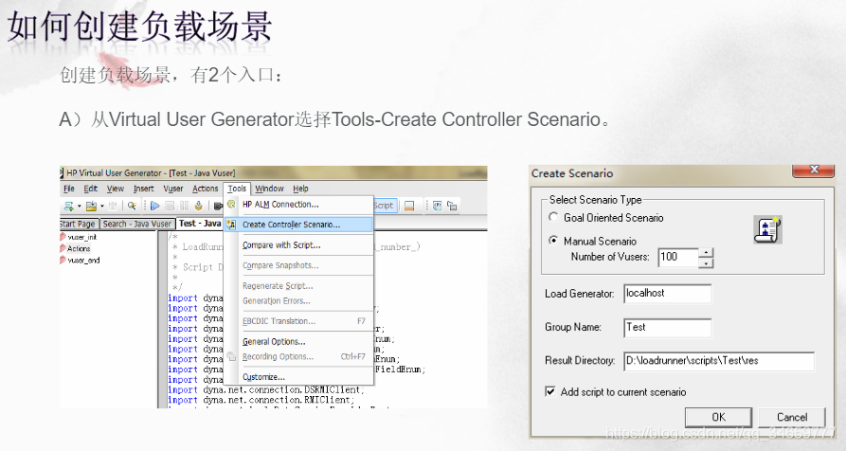The width and height of the screenshot is (846, 451).
Task: Switch to the Test - Java tab
Action: [x=200, y=224]
